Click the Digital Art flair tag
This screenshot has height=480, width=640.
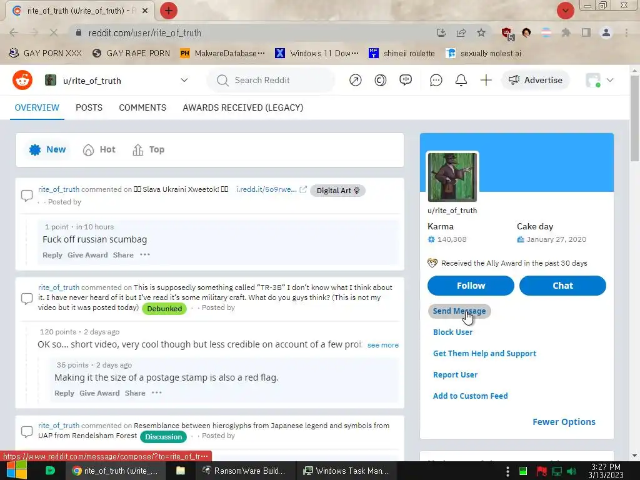click(x=337, y=191)
